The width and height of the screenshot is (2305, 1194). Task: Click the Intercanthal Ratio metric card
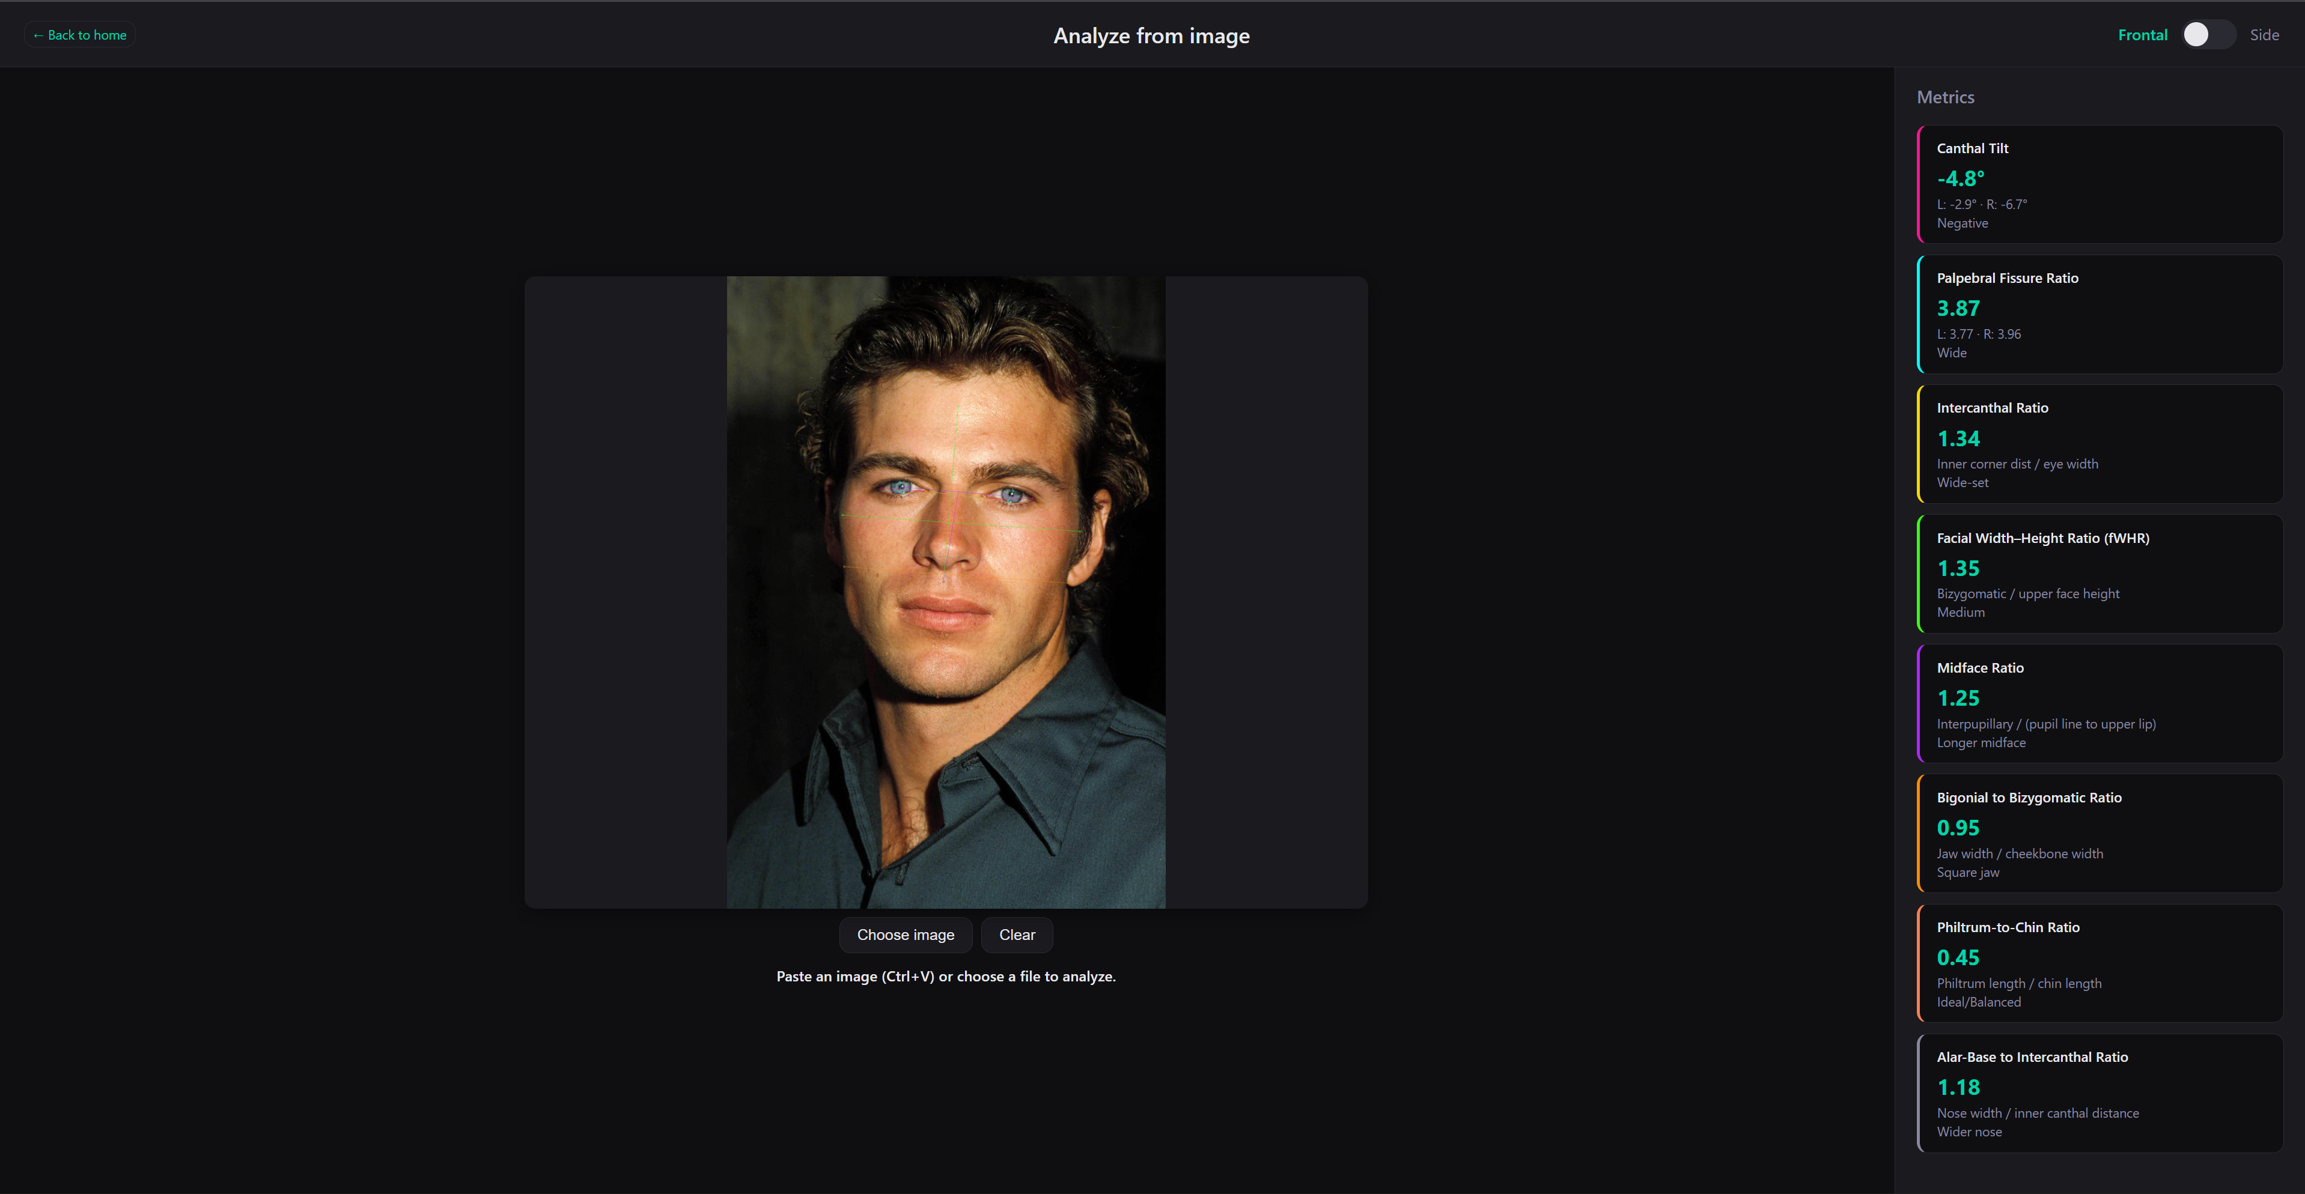[x=2099, y=444]
